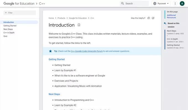Open the recommended C++ In Depth page in right panel
Viewport: 188px width, 110px height.
[172, 39]
